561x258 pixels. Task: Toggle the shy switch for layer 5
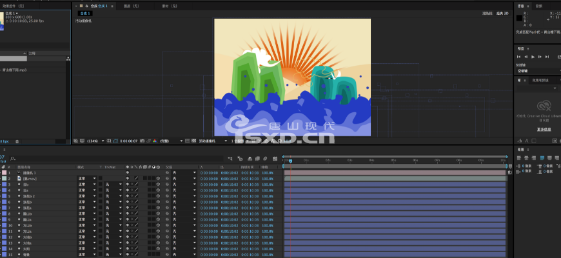pos(128,196)
